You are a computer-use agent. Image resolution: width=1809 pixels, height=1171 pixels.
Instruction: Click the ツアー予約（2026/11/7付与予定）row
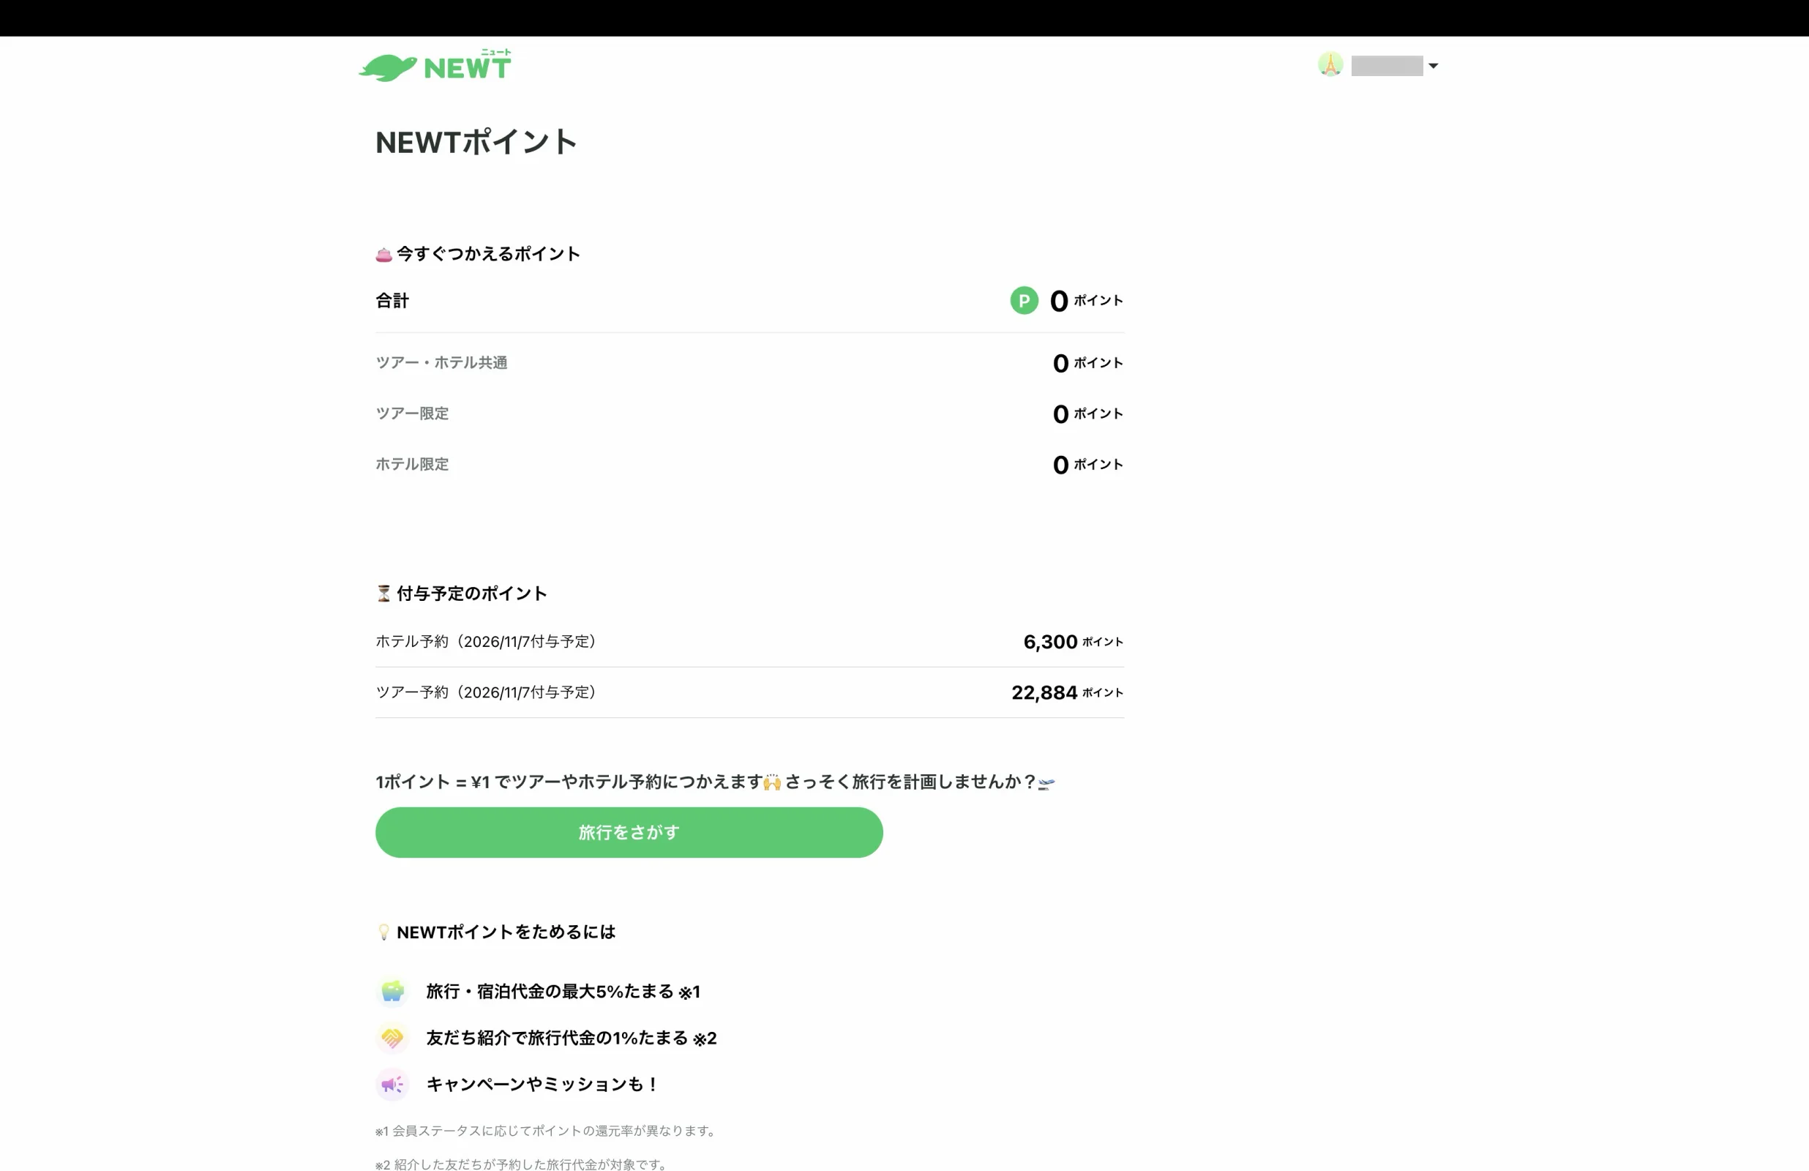click(749, 692)
